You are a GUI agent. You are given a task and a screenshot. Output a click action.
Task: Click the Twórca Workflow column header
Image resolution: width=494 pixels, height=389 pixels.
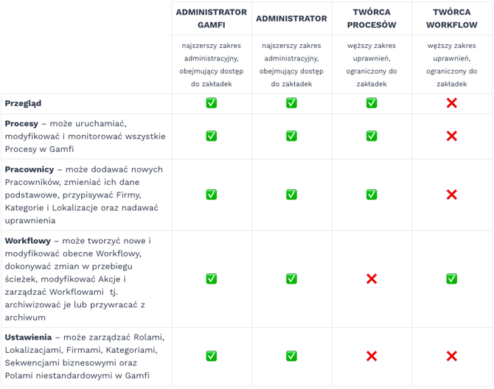[x=452, y=18]
